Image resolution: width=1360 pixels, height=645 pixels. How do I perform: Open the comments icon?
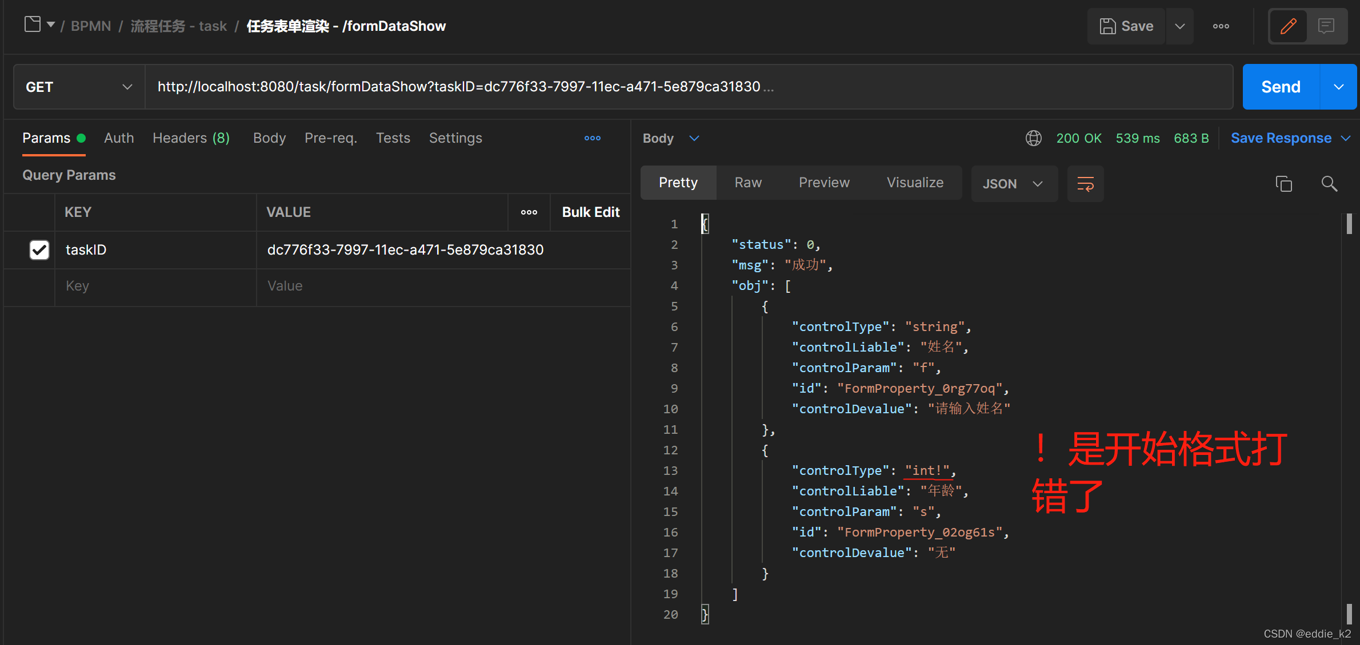pyautogui.click(x=1326, y=26)
